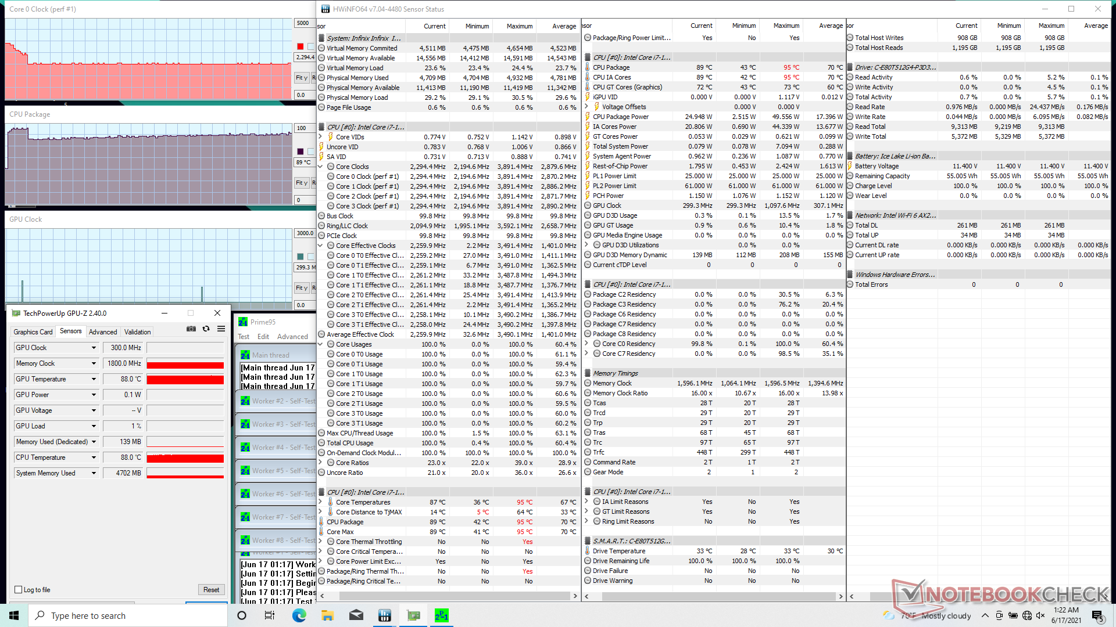The image size is (1116, 627).
Task: Click the GPU-Z Reset button
Action: [x=211, y=590]
